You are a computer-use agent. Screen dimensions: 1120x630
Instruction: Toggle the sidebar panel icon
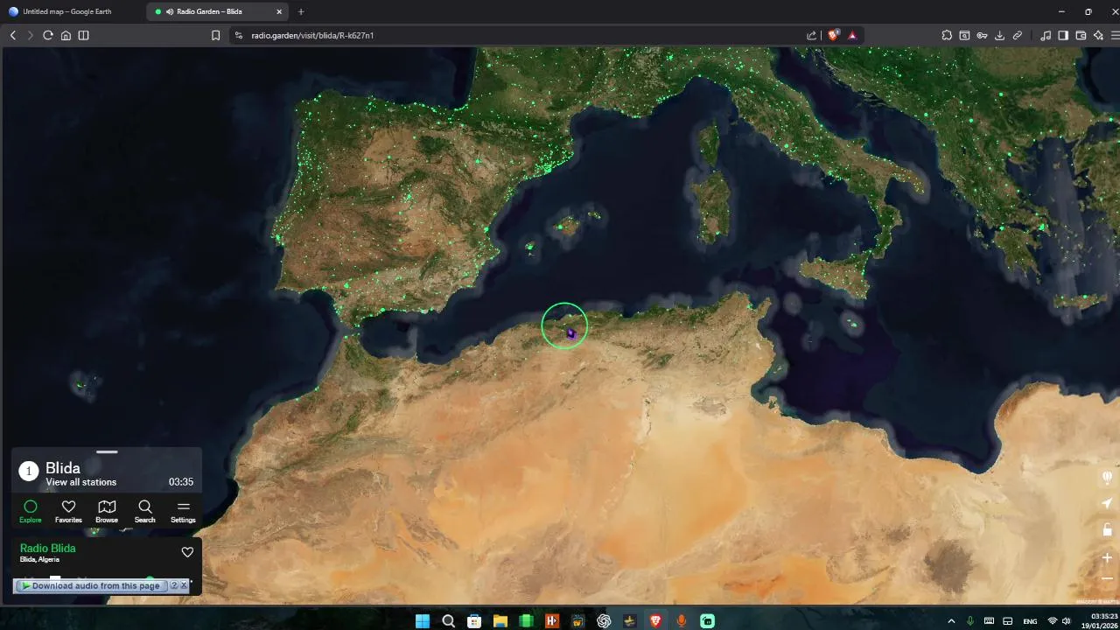pyautogui.click(x=1063, y=35)
